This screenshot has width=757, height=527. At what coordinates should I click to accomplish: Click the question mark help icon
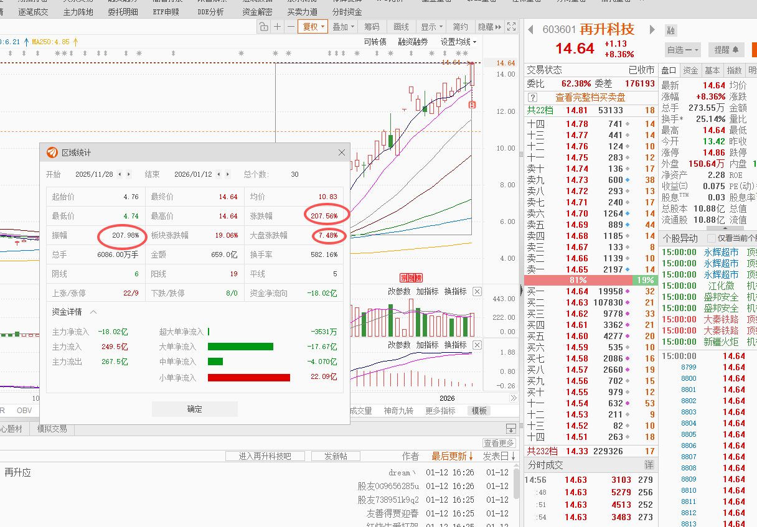pyautogui.click(x=532, y=98)
